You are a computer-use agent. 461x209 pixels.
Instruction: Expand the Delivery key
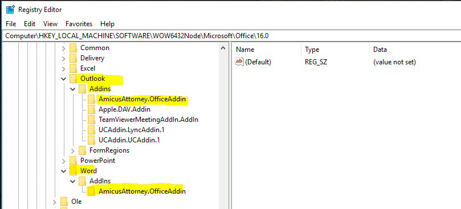coord(63,58)
